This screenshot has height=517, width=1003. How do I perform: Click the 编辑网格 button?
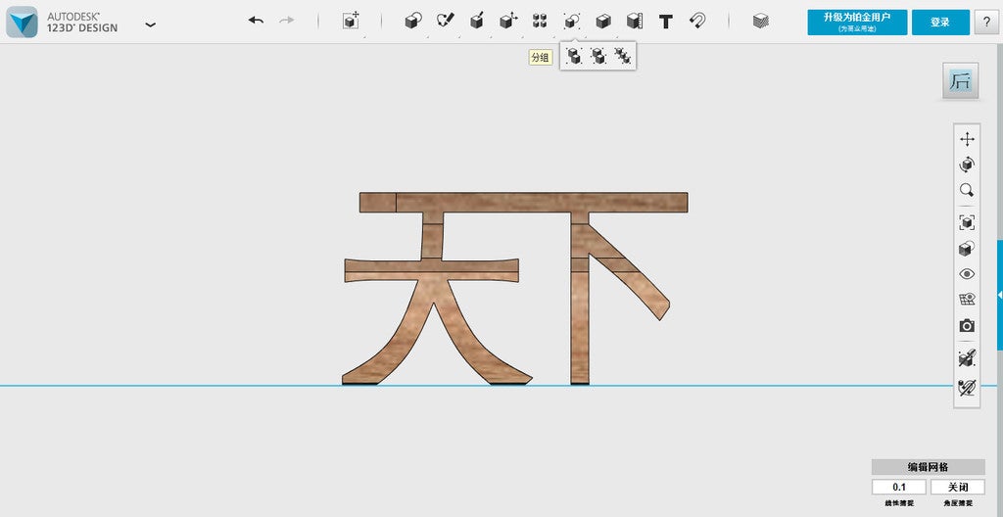pos(929,467)
